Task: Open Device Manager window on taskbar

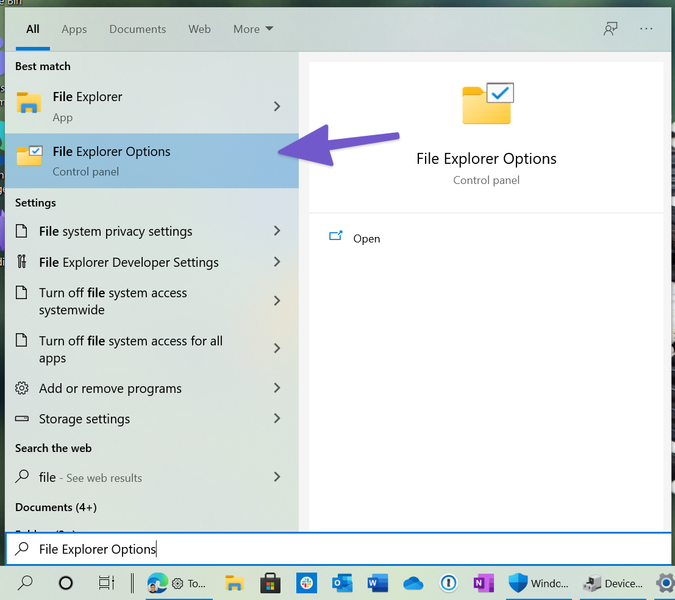Action: pos(613,583)
